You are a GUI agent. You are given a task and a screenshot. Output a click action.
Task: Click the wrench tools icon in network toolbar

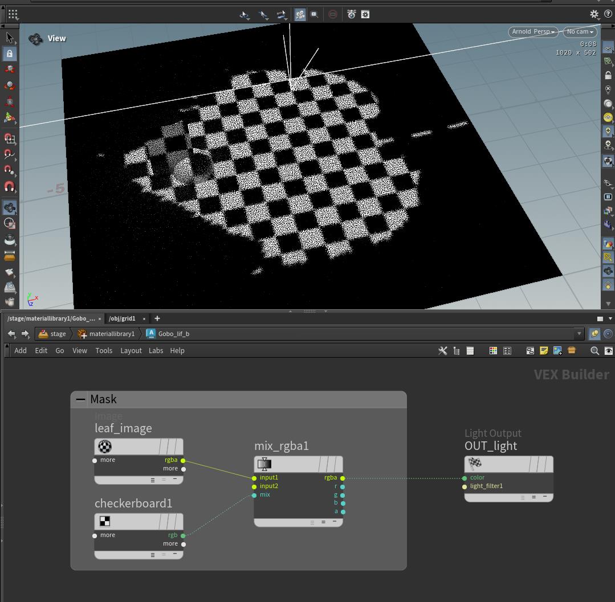pyautogui.click(x=442, y=351)
